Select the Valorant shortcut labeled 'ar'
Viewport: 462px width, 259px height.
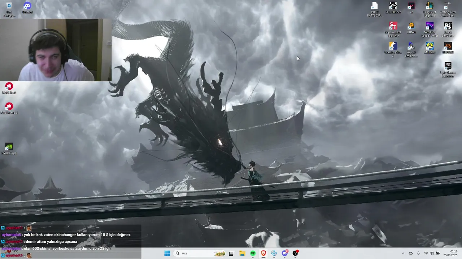point(411,8)
